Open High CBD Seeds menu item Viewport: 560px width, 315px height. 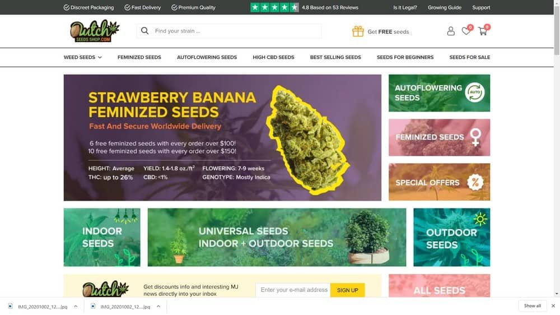pos(274,57)
